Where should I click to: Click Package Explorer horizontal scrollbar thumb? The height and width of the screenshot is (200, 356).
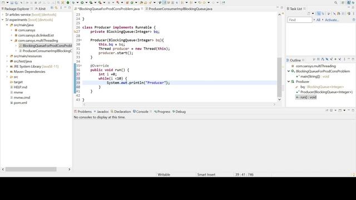click(x=31, y=169)
